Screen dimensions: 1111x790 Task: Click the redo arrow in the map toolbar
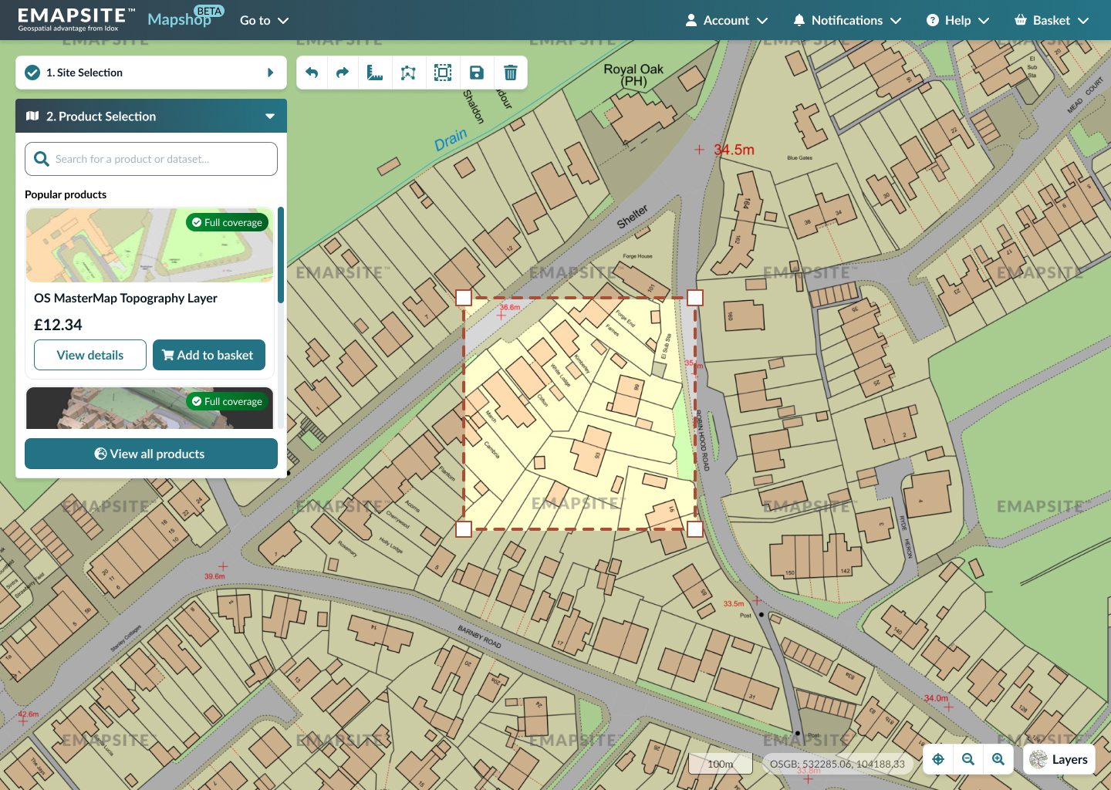pyautogui.click(x=343, y=73)
